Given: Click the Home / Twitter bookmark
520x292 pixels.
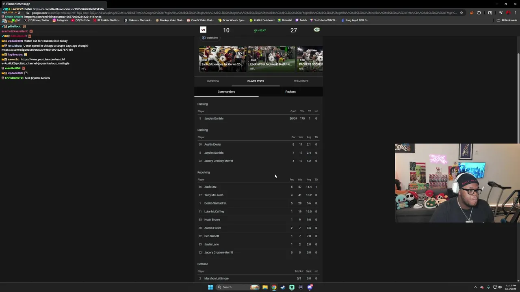Looking at the screenshot, I should [x=37, y=20].
